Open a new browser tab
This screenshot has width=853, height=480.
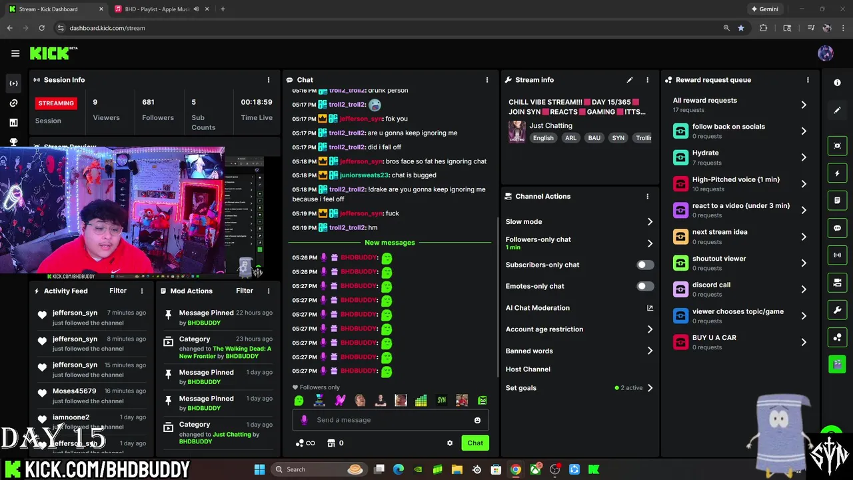point(223,9)
